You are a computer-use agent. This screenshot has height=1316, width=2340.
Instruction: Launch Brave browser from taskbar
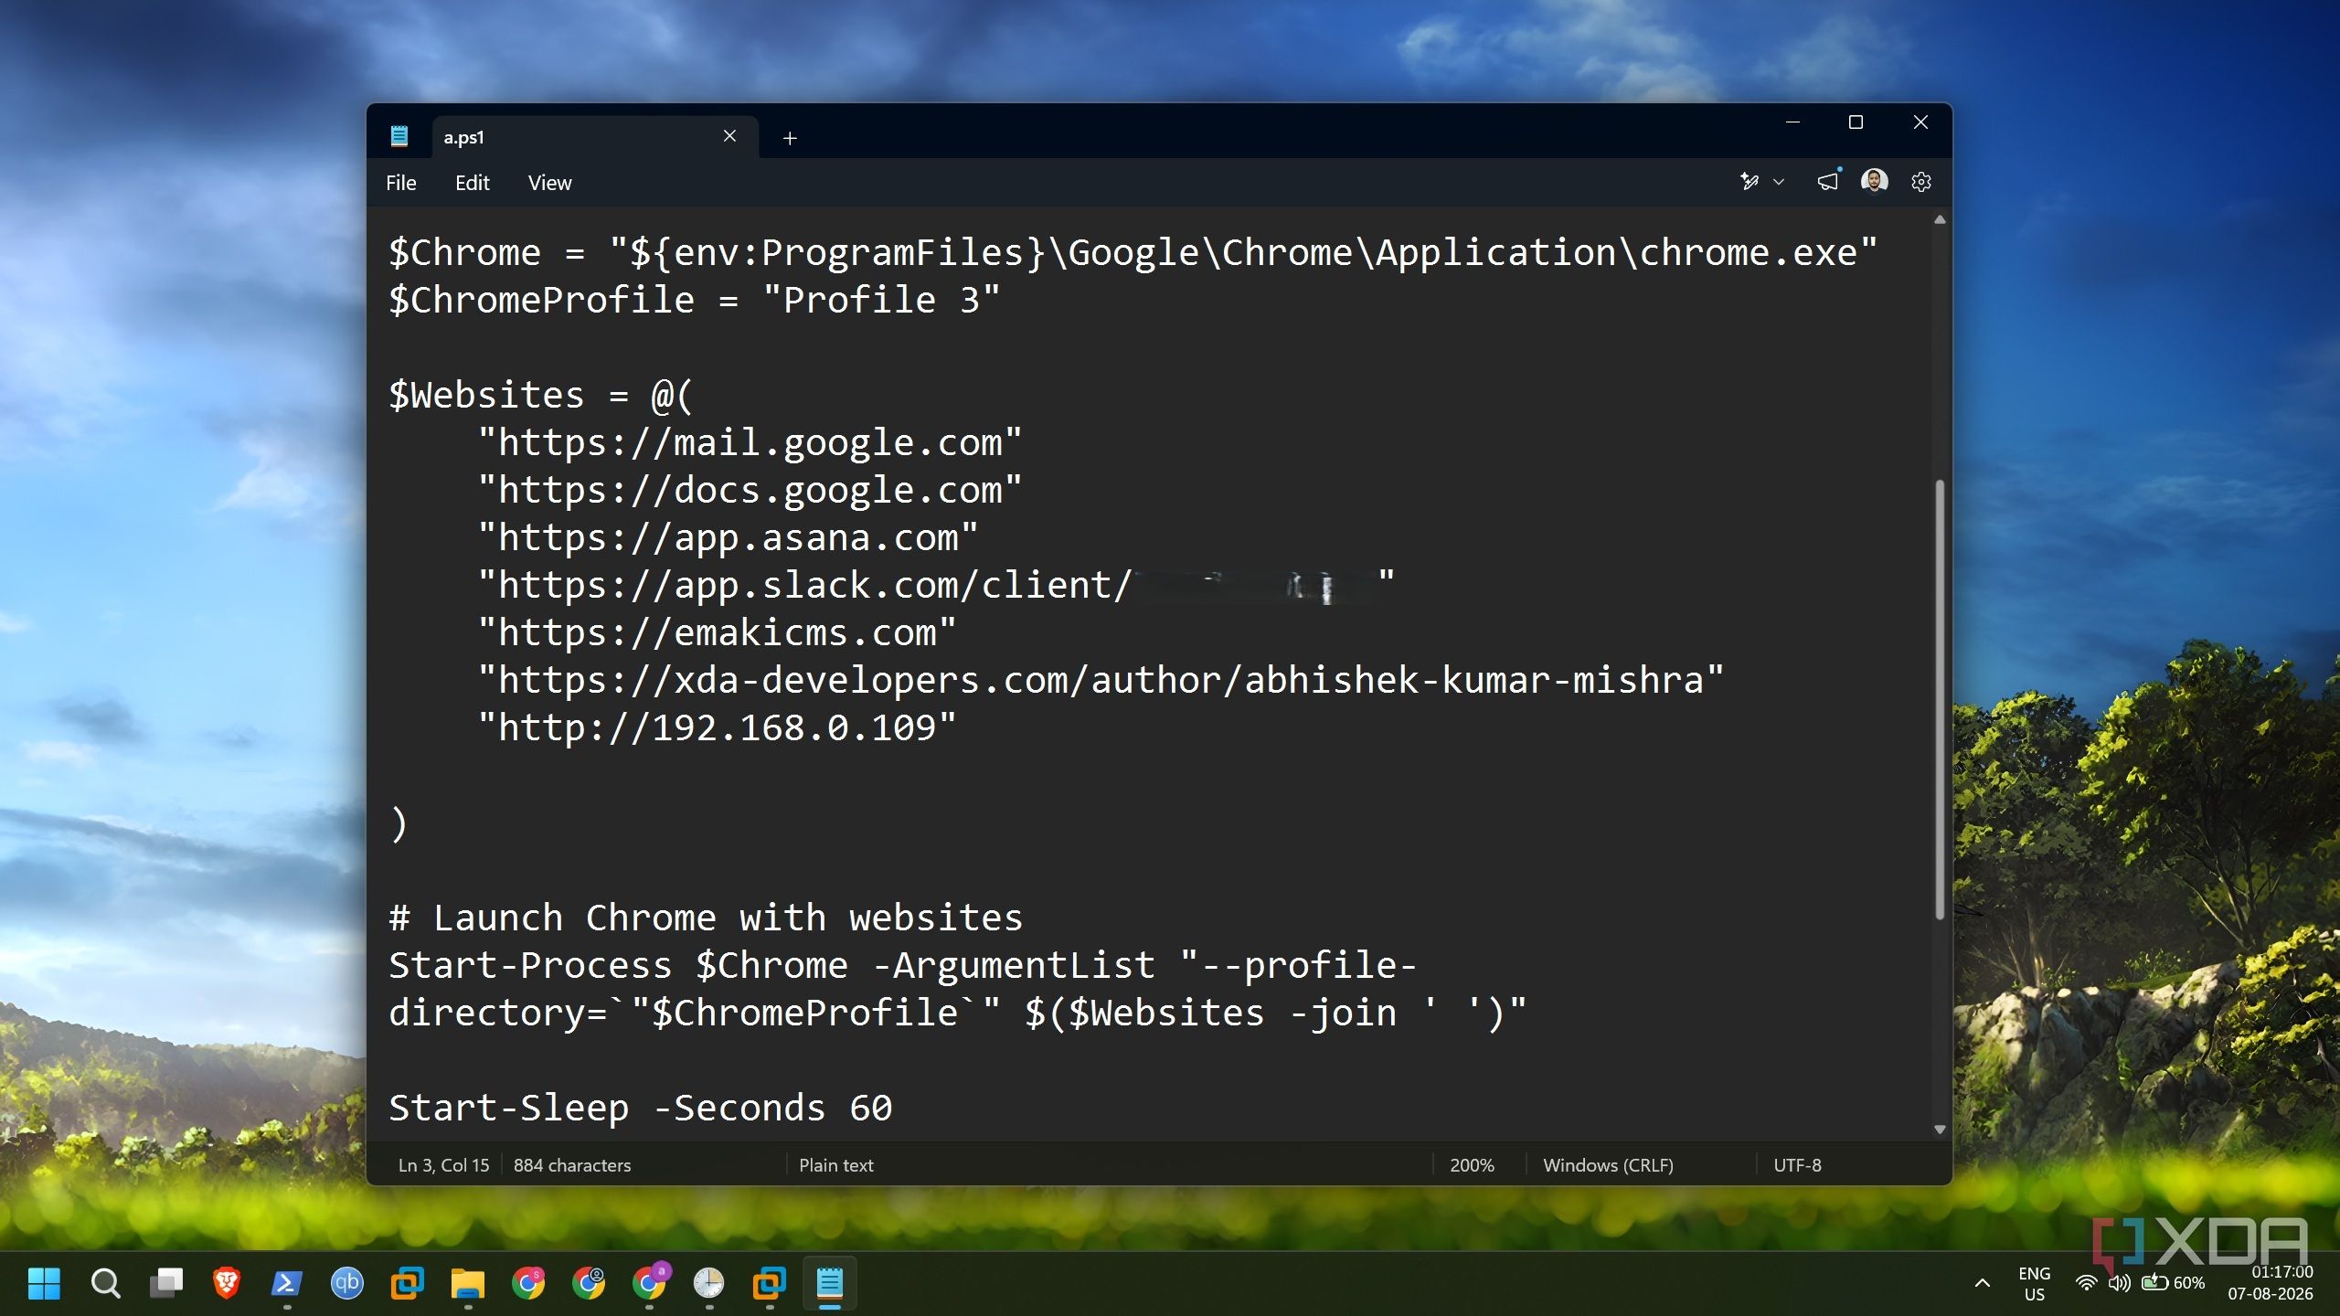click(226, 1283)
